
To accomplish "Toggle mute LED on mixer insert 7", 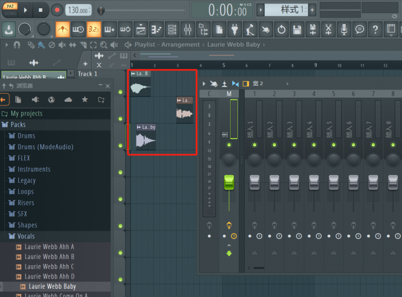I will tap(373, 145).
